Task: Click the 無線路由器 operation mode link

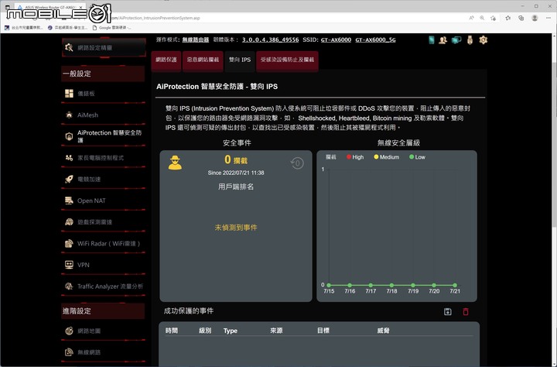Action: 196,39
